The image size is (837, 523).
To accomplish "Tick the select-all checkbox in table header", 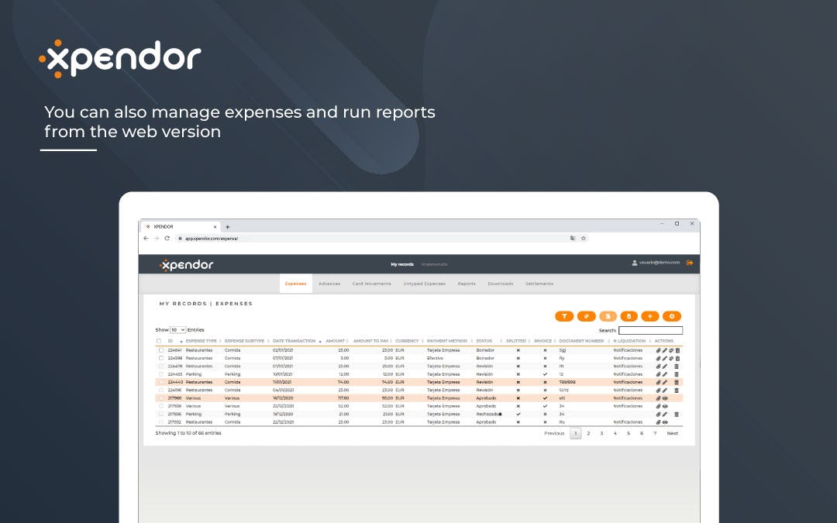I will (159, 341).
